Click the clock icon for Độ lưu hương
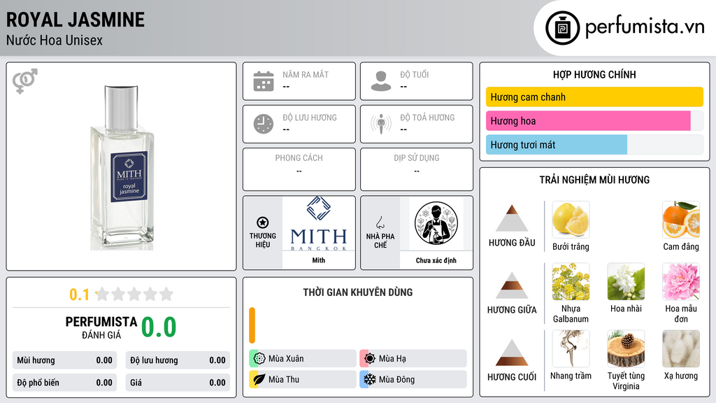This screenshot has width=716, height=403. pos(264,124)
